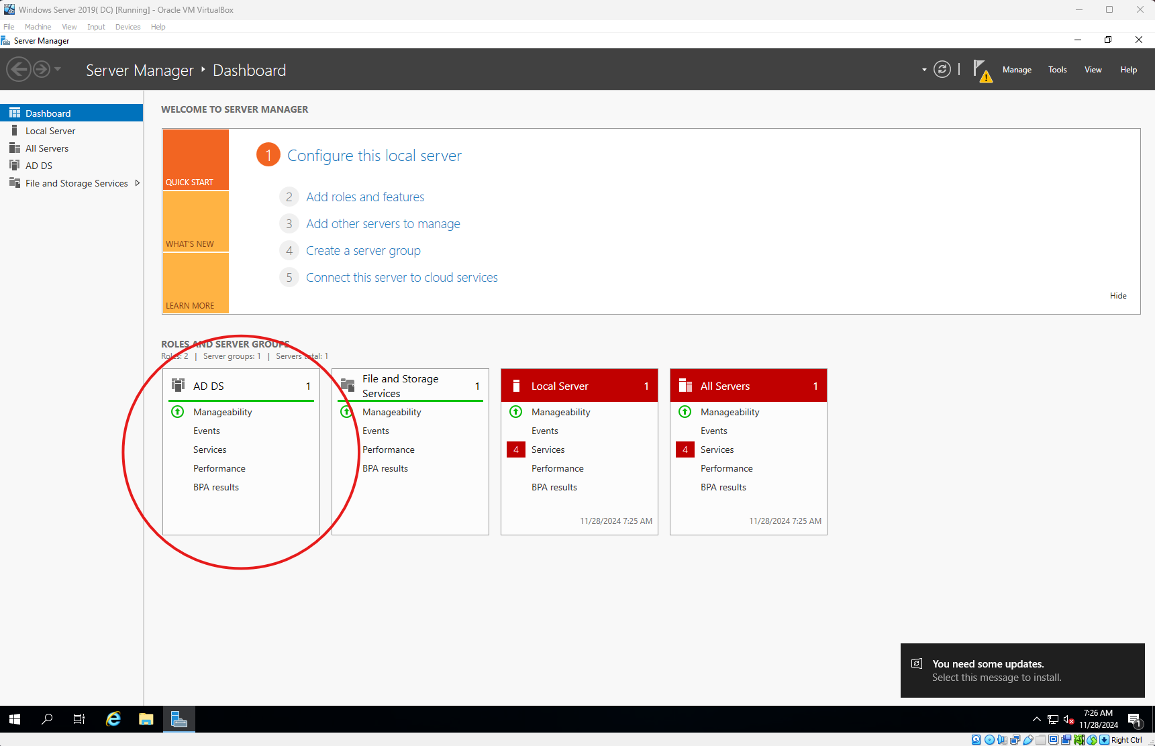Click the AD DS icon in the sidebar

pos(15,165)
